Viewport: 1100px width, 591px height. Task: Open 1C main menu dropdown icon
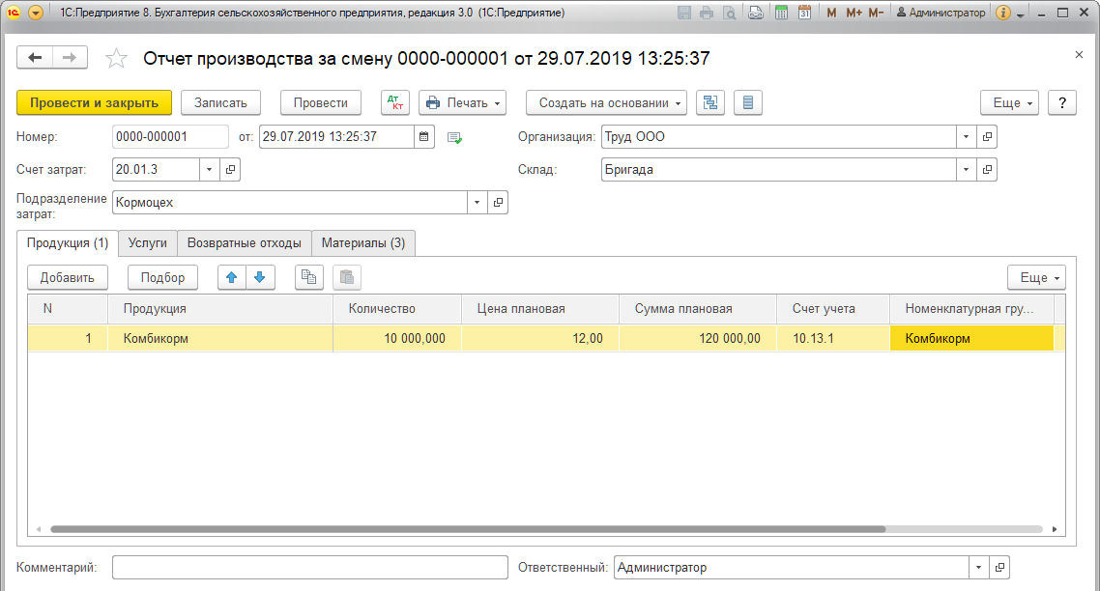click(35, 13)
